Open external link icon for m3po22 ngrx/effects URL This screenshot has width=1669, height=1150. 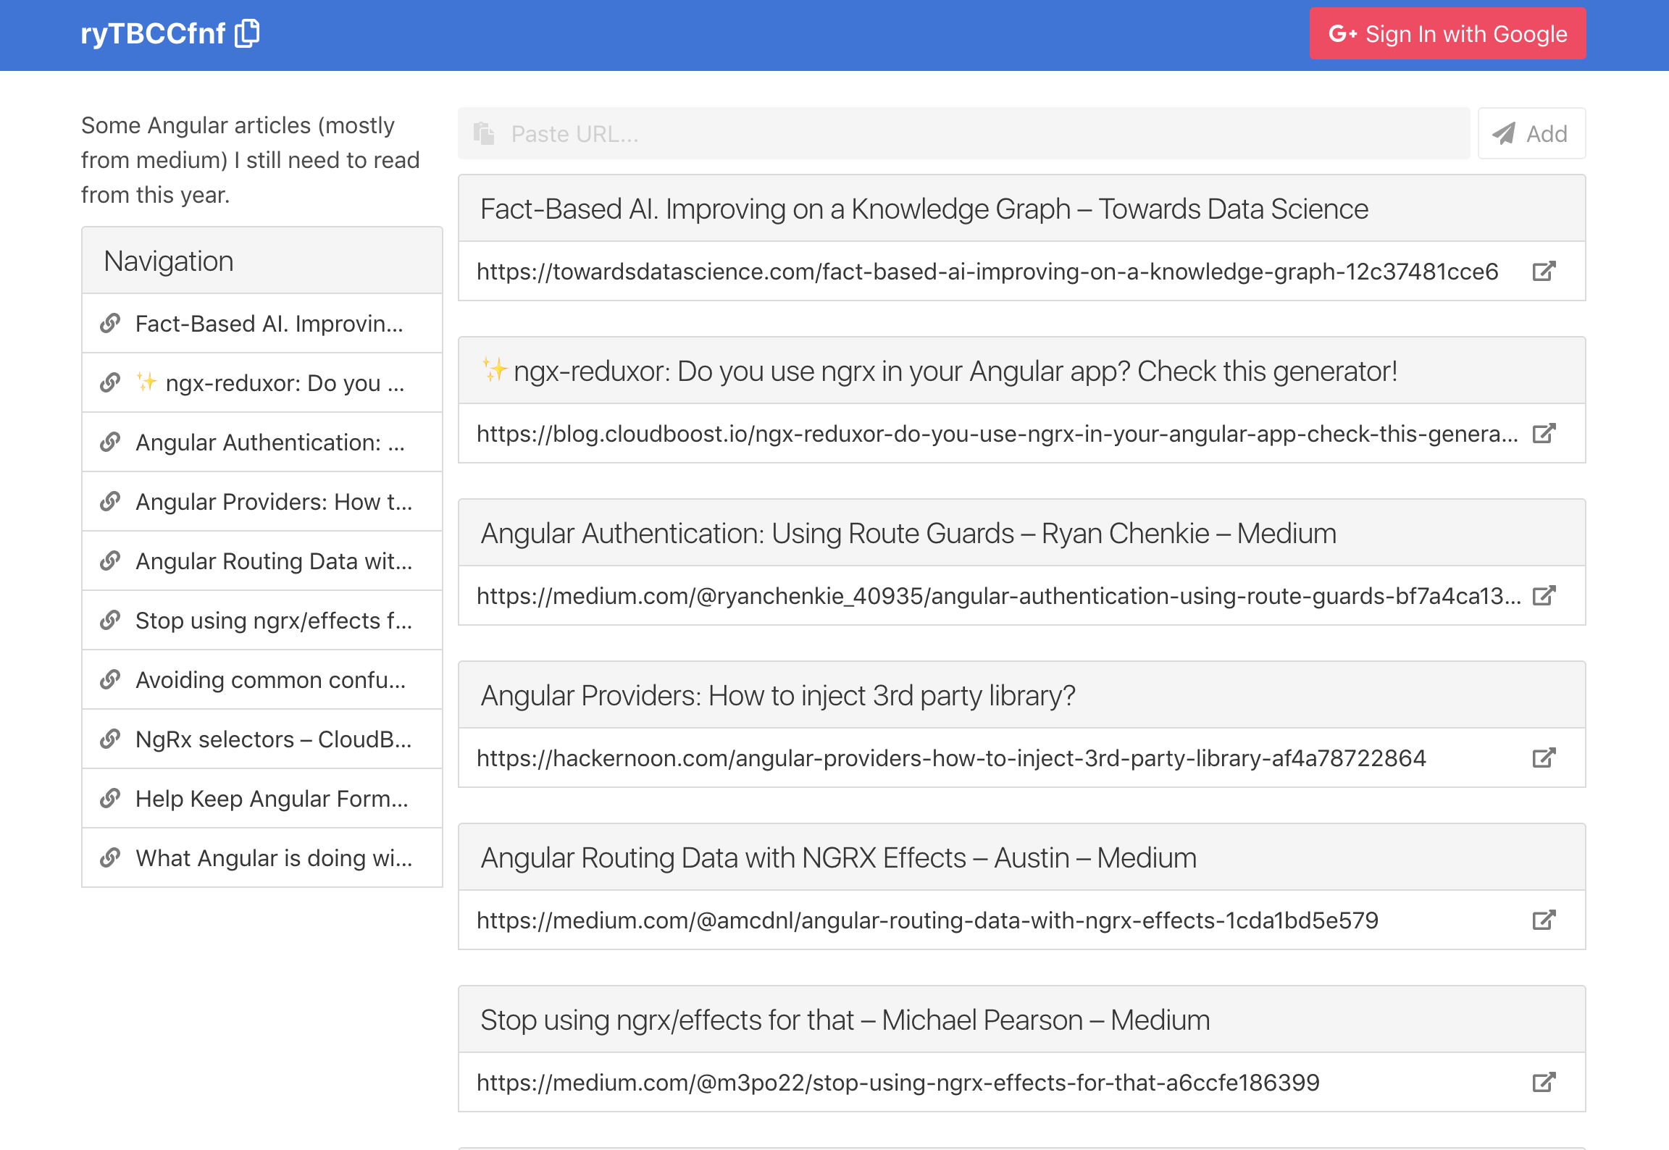1544,1083
